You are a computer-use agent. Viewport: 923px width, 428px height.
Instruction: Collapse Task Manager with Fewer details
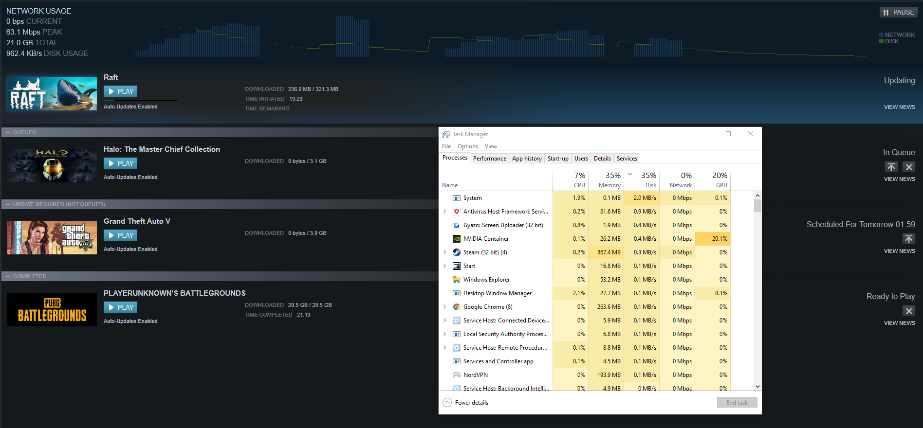coord(466,403)
